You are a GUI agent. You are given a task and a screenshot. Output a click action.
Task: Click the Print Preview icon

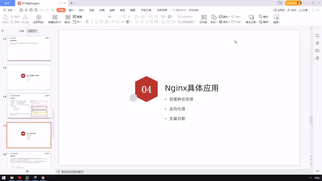coord(36,10)
